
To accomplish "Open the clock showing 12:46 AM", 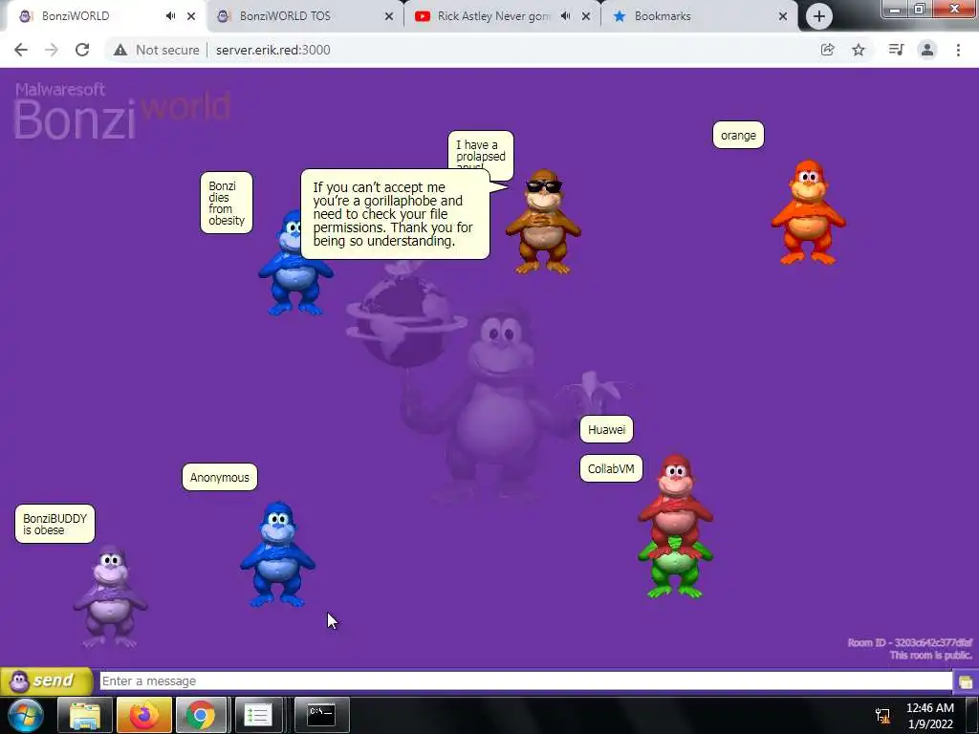I will click(929, 715).
